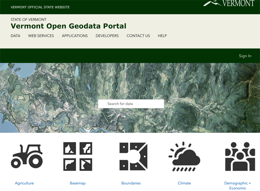Select the DEVELOPERS menu item
Image resolution: width=260 pixels, height=191 pixels.
click(x=107, y=36)
